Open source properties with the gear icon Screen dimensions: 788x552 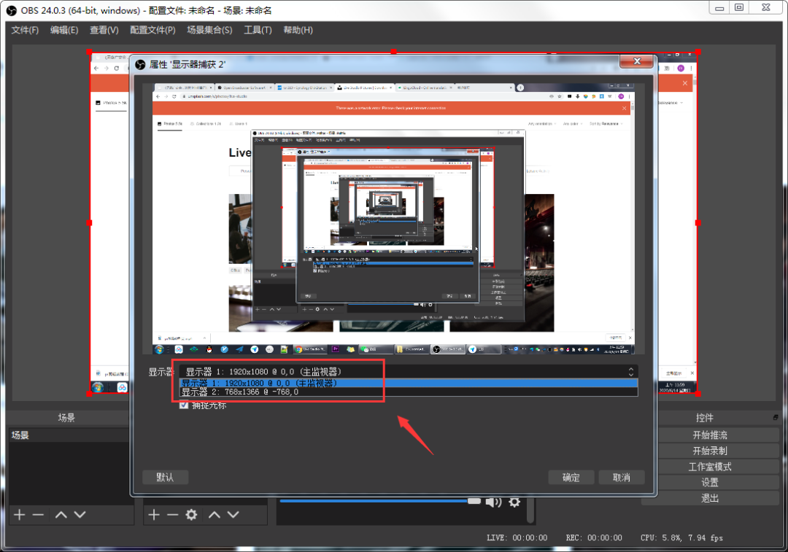tap(191, 515)
